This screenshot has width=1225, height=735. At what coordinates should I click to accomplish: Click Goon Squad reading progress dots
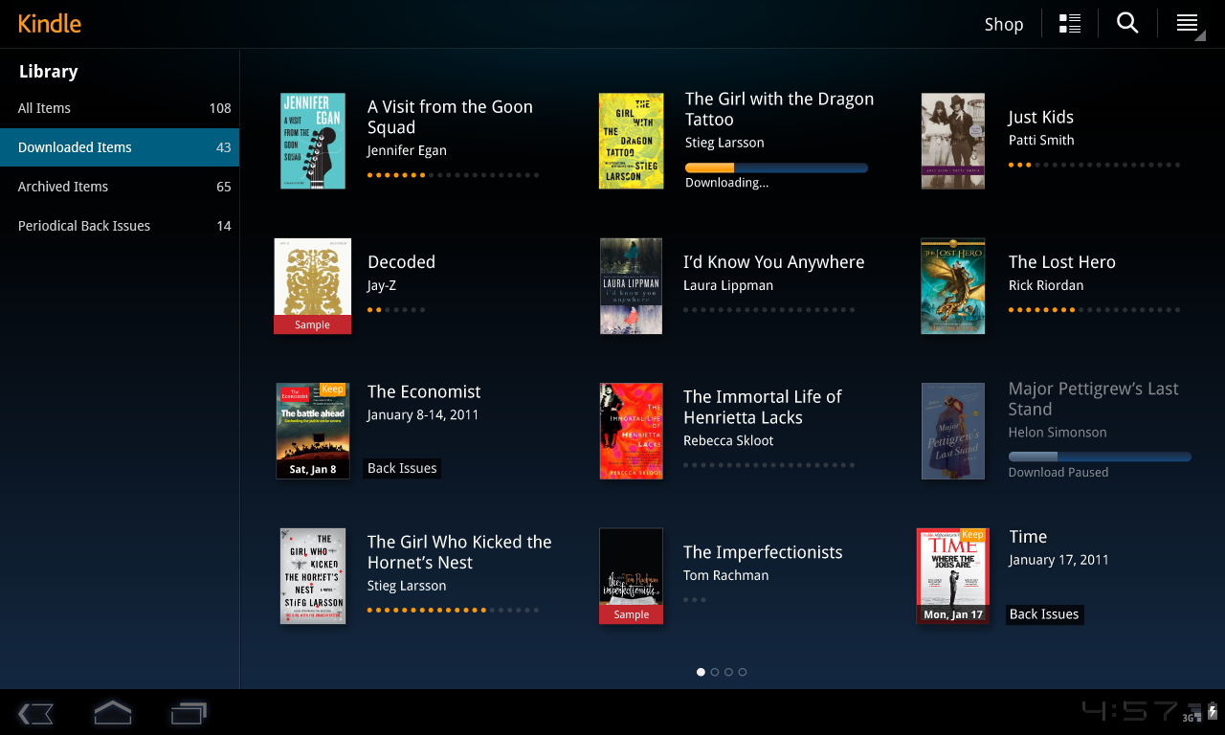pyautogui.click(x=453, y=175)
